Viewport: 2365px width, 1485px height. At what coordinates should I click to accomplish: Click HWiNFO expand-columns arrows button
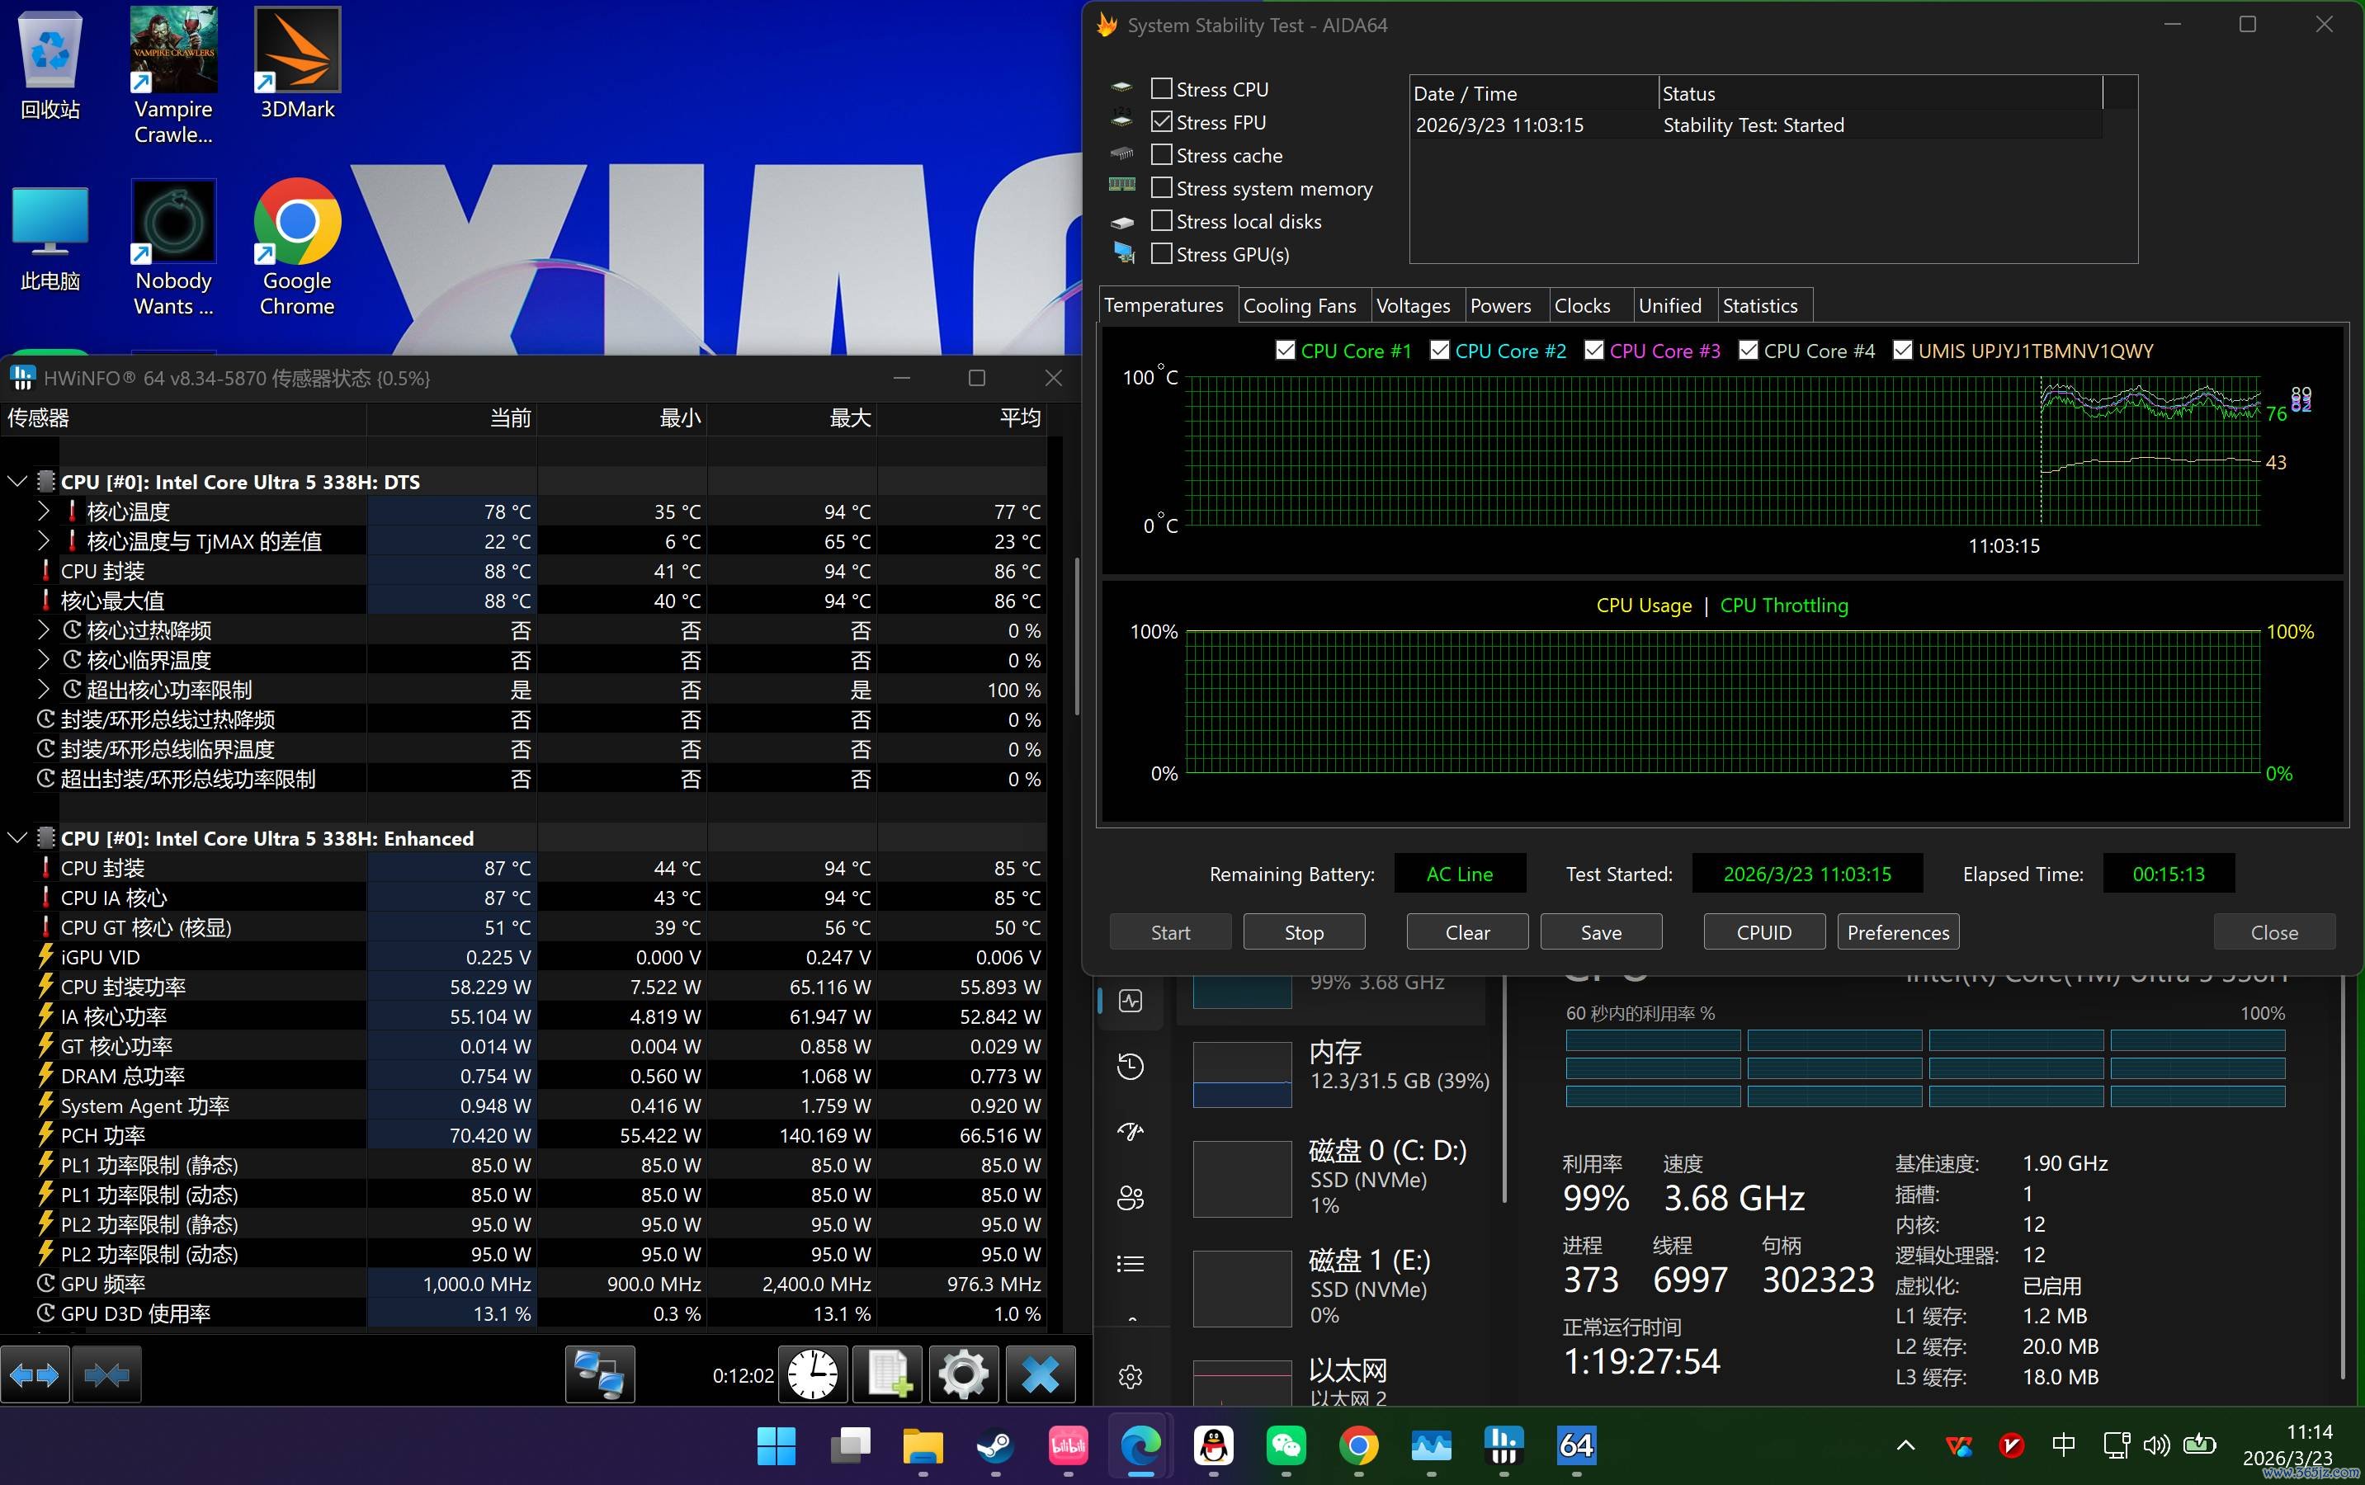click(x=35, y=1374)
